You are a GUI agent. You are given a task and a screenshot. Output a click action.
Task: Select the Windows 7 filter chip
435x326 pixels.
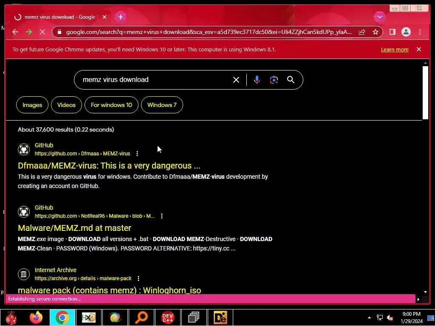162,105
